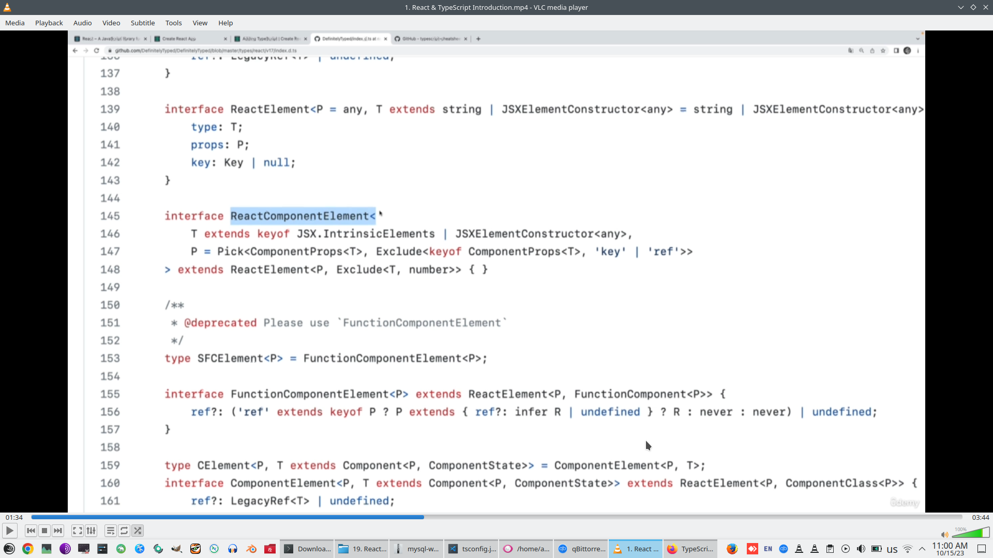Skip to next media item

tap(58, 531)
